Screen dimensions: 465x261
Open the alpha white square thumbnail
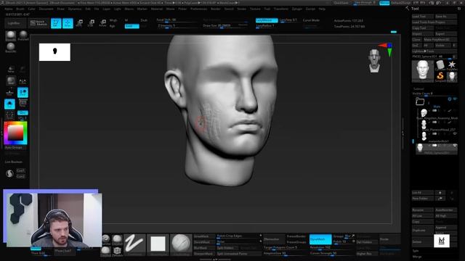coord(158,244)
